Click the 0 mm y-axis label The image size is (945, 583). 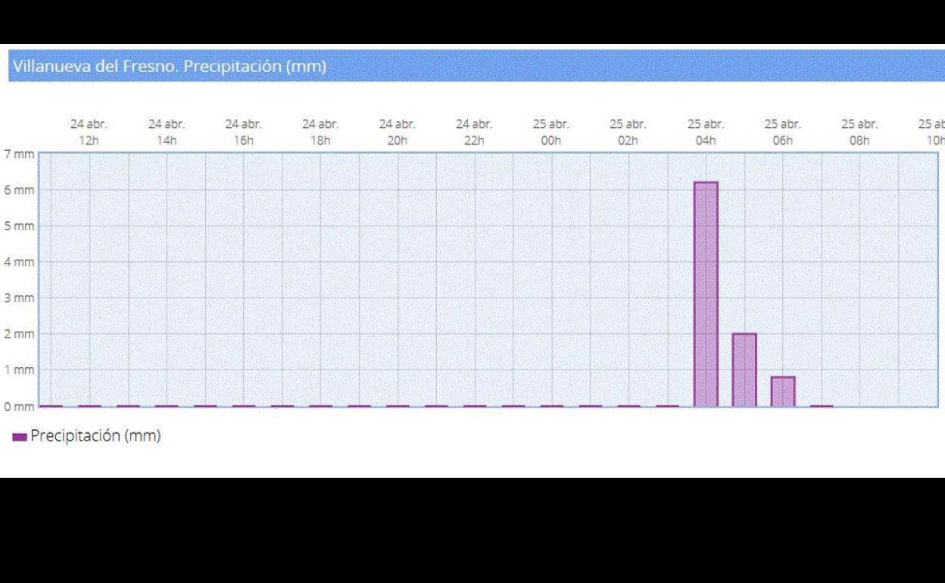[19, 407]
